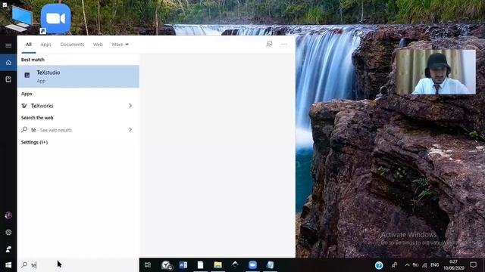Open Microsoft Word from the taskbar
Image resolution: width=485 pixels, height=272 pixels.
183,265
